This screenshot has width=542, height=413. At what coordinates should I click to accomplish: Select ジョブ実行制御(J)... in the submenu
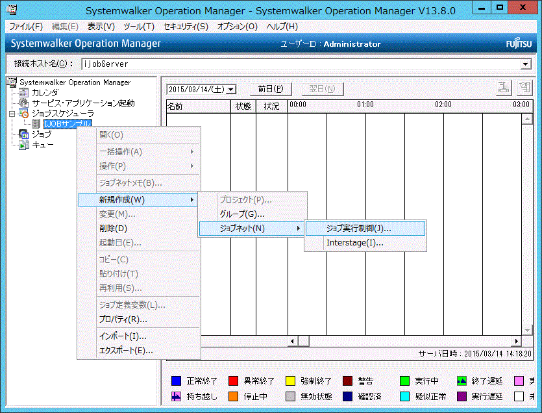[x=365, y=229]
